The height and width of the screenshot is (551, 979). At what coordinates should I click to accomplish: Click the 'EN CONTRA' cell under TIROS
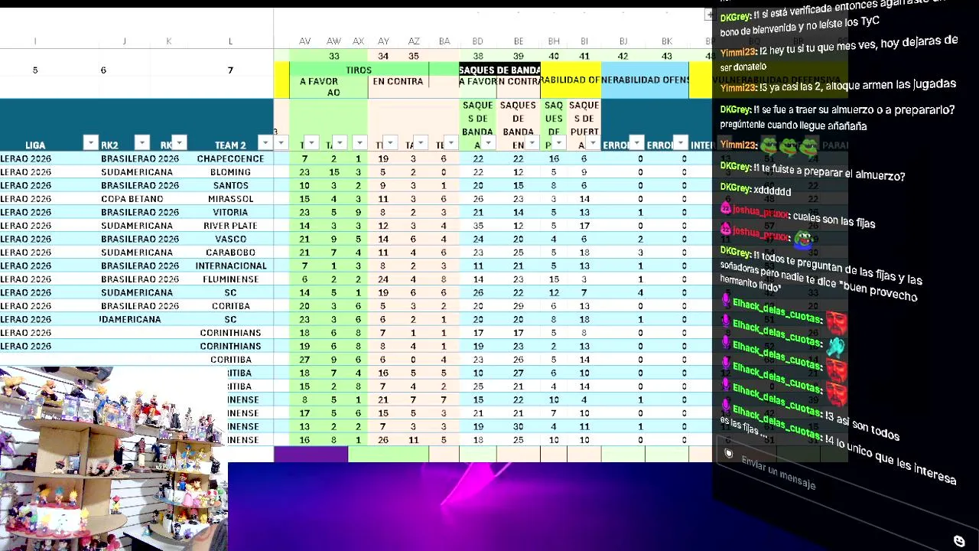pyautogui.click(x=398, y=81)
